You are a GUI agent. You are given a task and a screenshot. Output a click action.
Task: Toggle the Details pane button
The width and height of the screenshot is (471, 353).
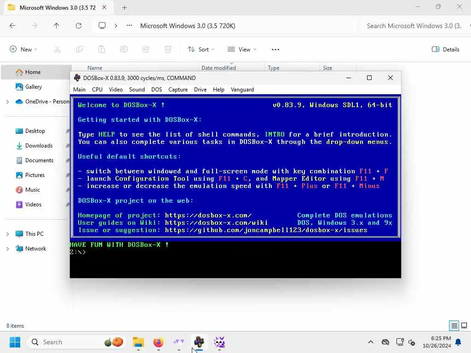tap(445, 49)
